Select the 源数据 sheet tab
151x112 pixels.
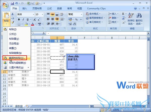19,106
